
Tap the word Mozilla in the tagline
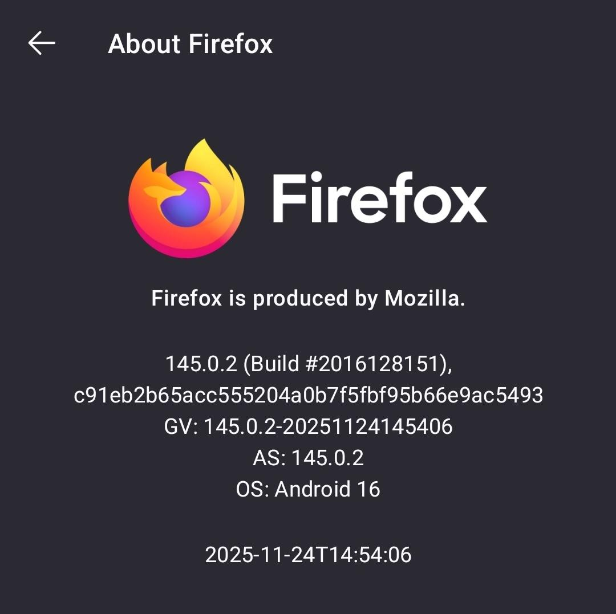coord(425,298)
